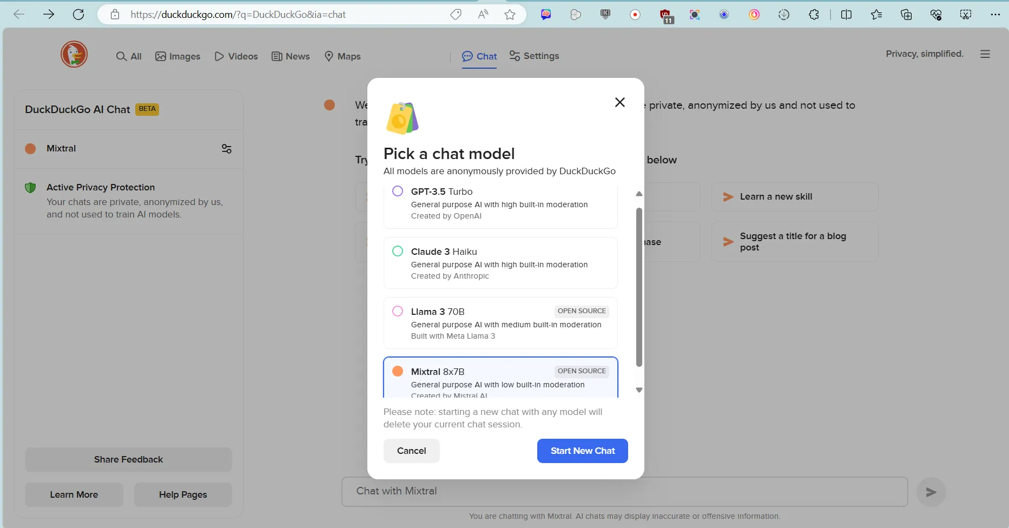Screen dimensions: 1009x528
Task: Click the Share Feedback button
Action: click(128, 459)
